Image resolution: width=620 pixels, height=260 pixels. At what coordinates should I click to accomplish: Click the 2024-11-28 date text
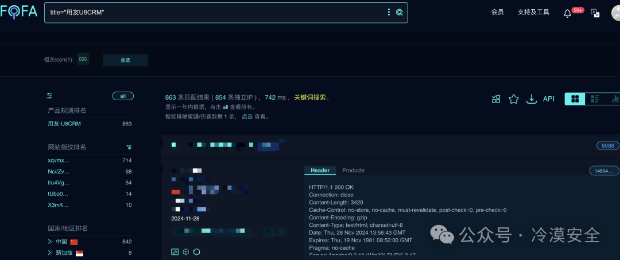185,219
